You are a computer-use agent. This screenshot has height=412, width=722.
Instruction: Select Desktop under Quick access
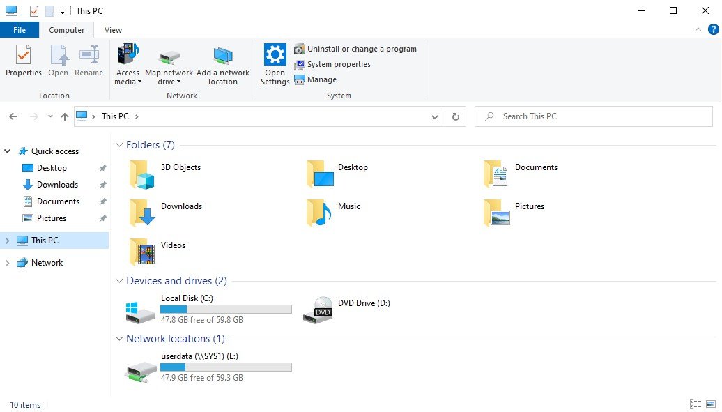[x=52, y=168]
